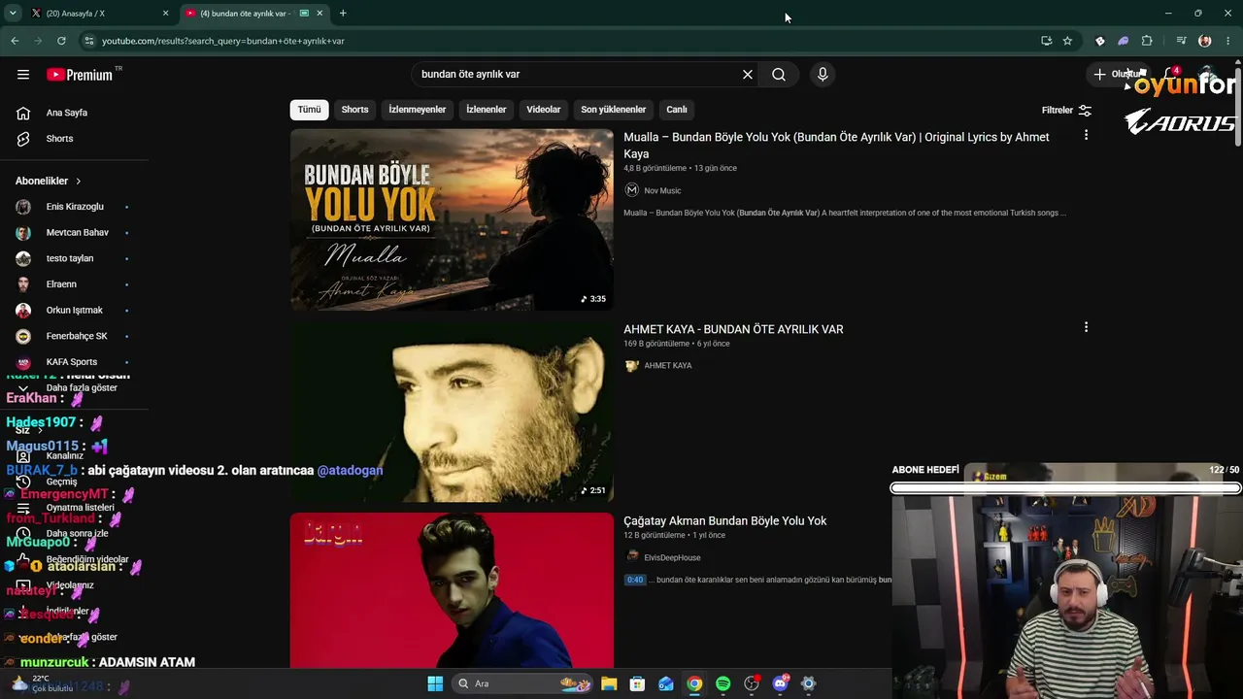Select the Tümü filter chip

coord(309,110)
